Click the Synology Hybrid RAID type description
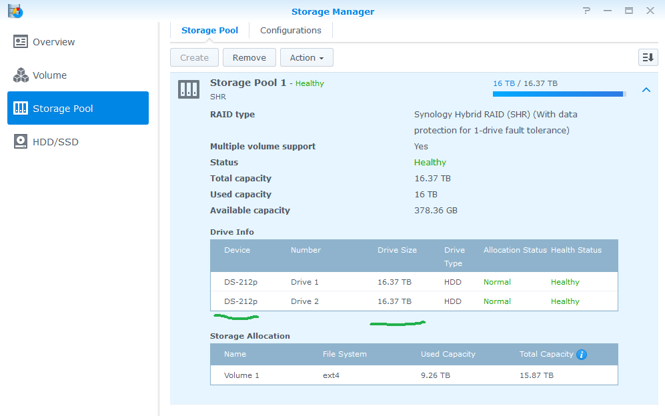665x416 pixels. pyautogui.click(x=496, y=122)
